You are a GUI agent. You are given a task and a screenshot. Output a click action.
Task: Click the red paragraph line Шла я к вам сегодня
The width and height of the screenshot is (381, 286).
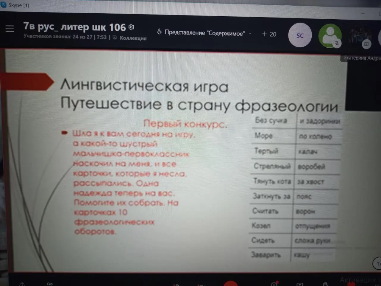(134, 134)
